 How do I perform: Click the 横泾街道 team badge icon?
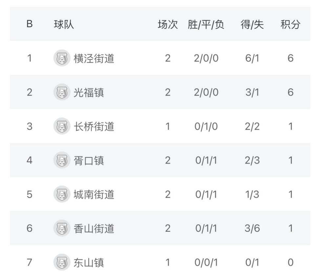pyautogui.click(x=62, y=59)
